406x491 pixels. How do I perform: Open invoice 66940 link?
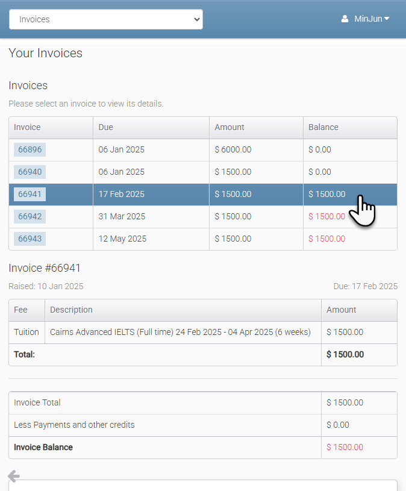point(30,172)
